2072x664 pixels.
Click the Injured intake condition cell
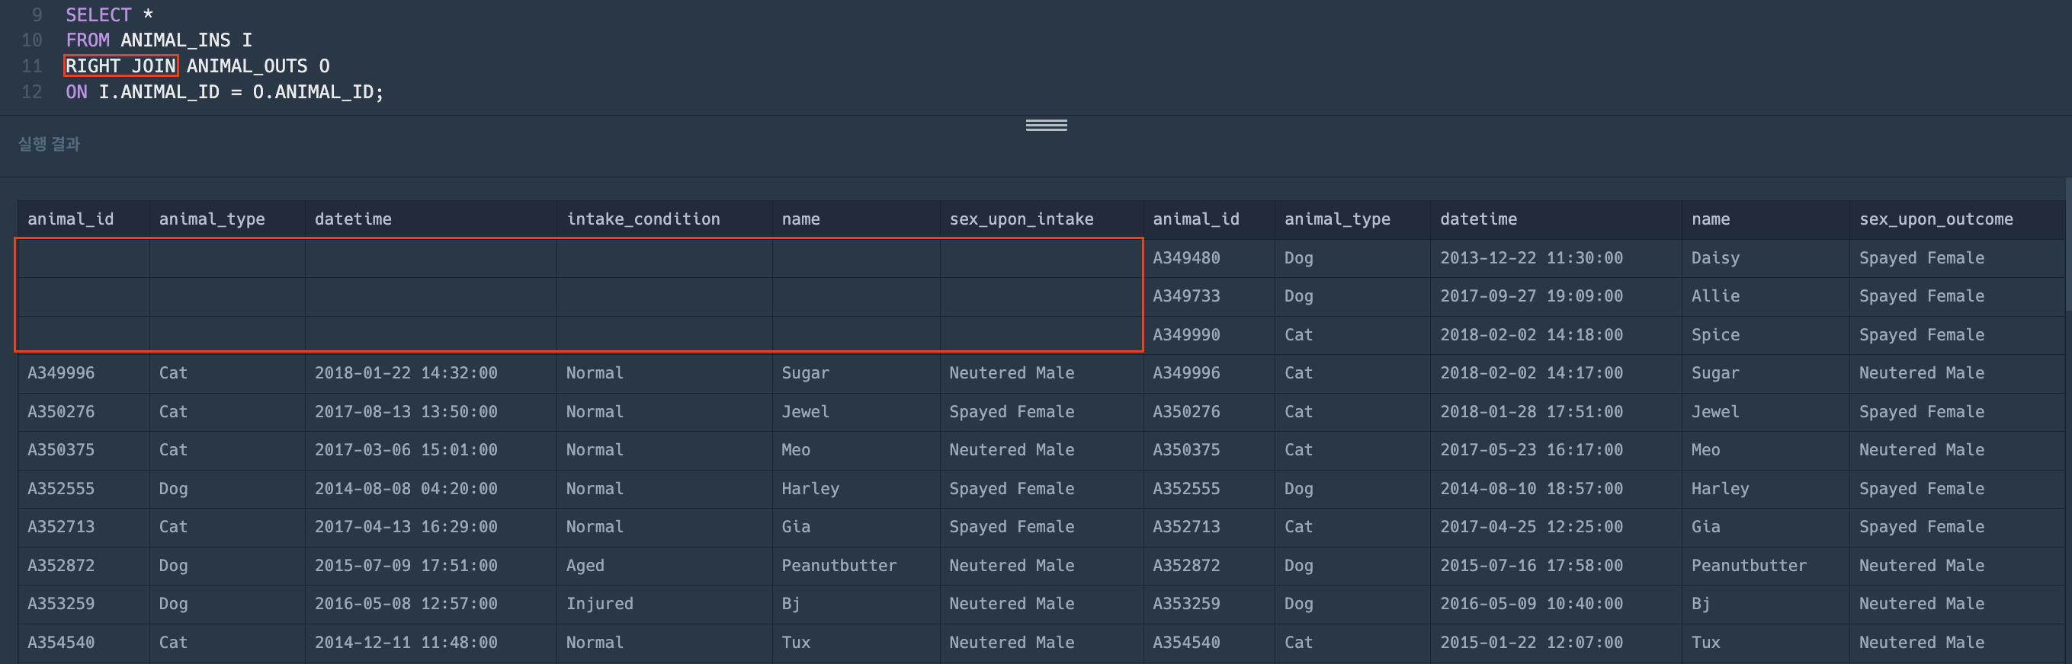point(599,604)
